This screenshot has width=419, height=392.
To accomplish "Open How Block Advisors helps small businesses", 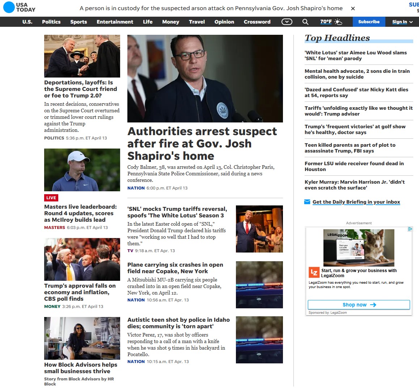I will pyautogui.click(x=81, y=368).
